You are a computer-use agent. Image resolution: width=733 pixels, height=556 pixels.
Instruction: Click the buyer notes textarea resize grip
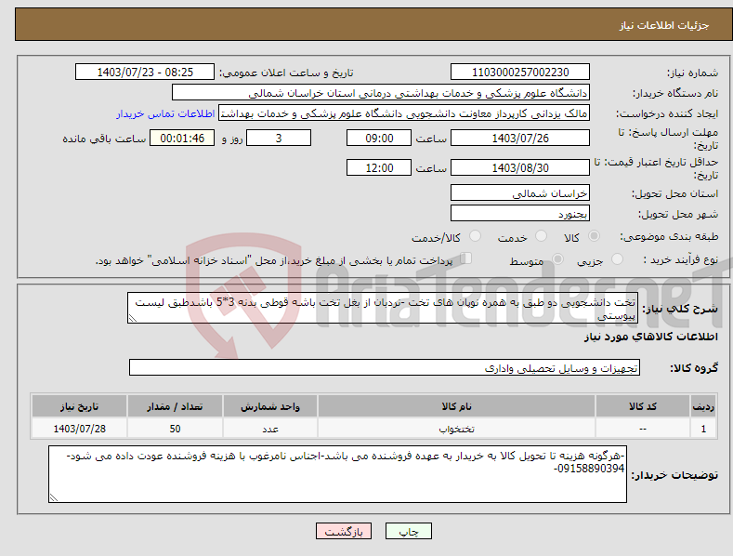(x=54, y=497)
